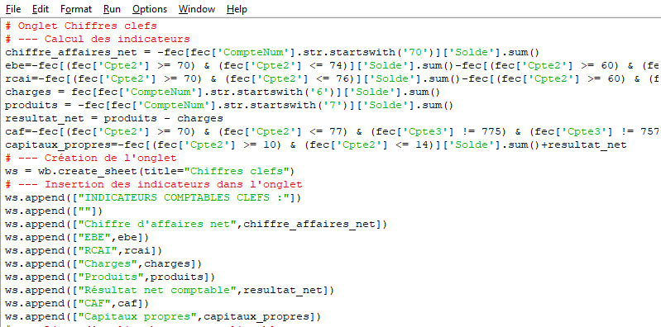Click the comment '# Onglet Chiffres clefs'
The image size is (661, 327).
click(81, 26)
